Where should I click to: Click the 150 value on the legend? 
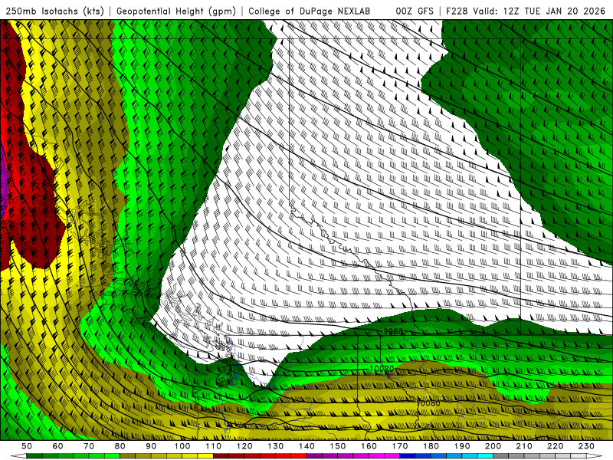(337, 446)
